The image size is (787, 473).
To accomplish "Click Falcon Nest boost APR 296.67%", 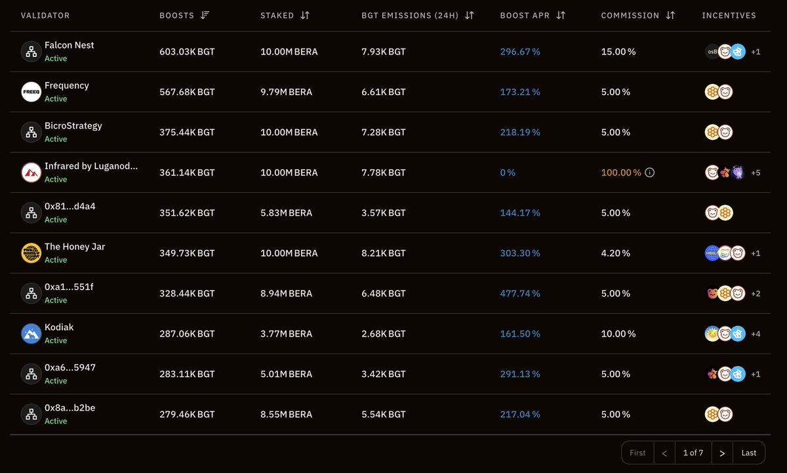I will pyautogui.click(x=520, y=51).
